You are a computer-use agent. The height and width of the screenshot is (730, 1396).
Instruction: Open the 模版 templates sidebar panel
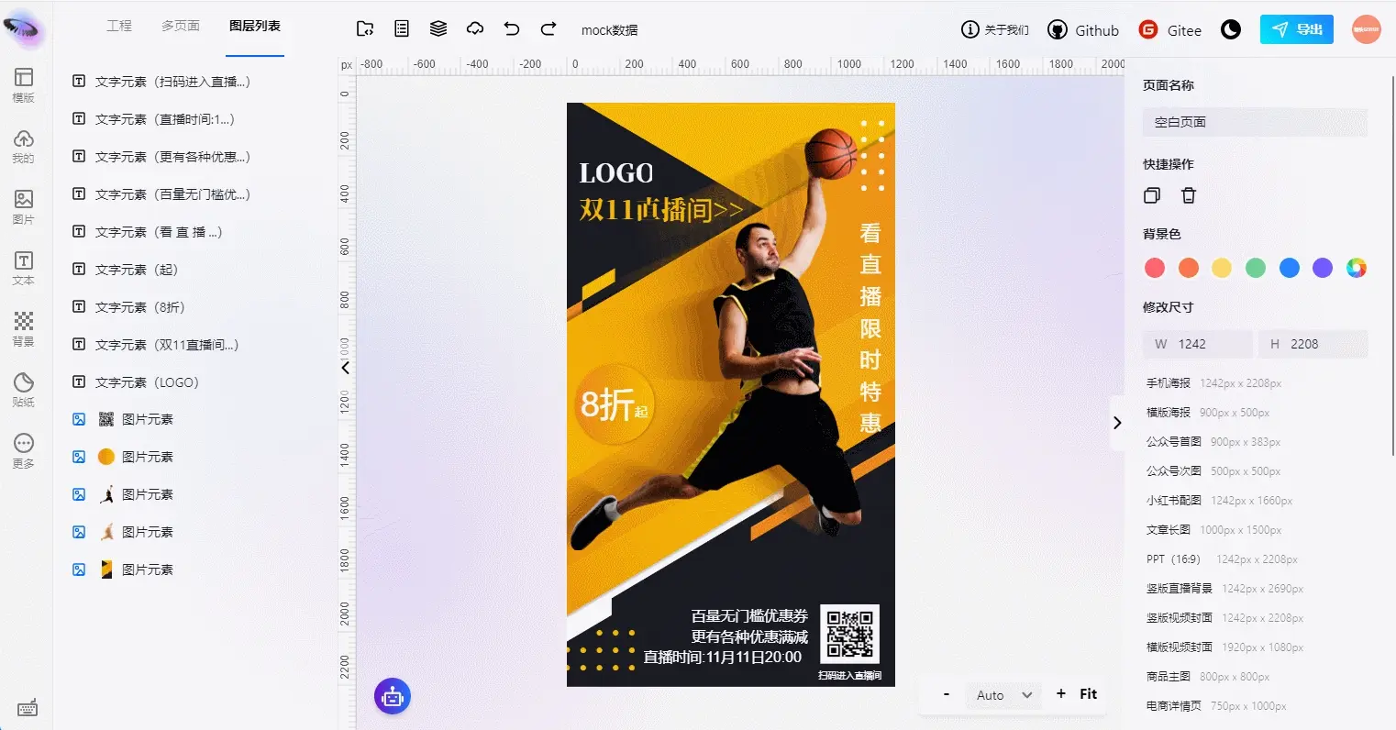click(24, 85)
